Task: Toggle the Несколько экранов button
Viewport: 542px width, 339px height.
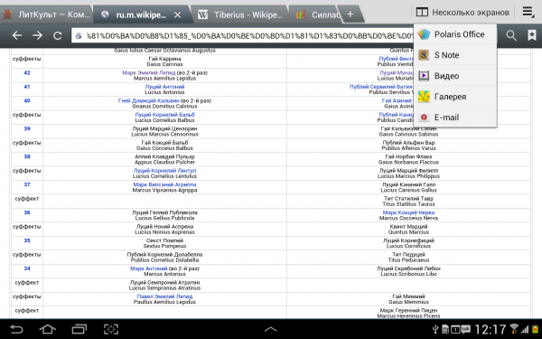Action: point(463,13)
